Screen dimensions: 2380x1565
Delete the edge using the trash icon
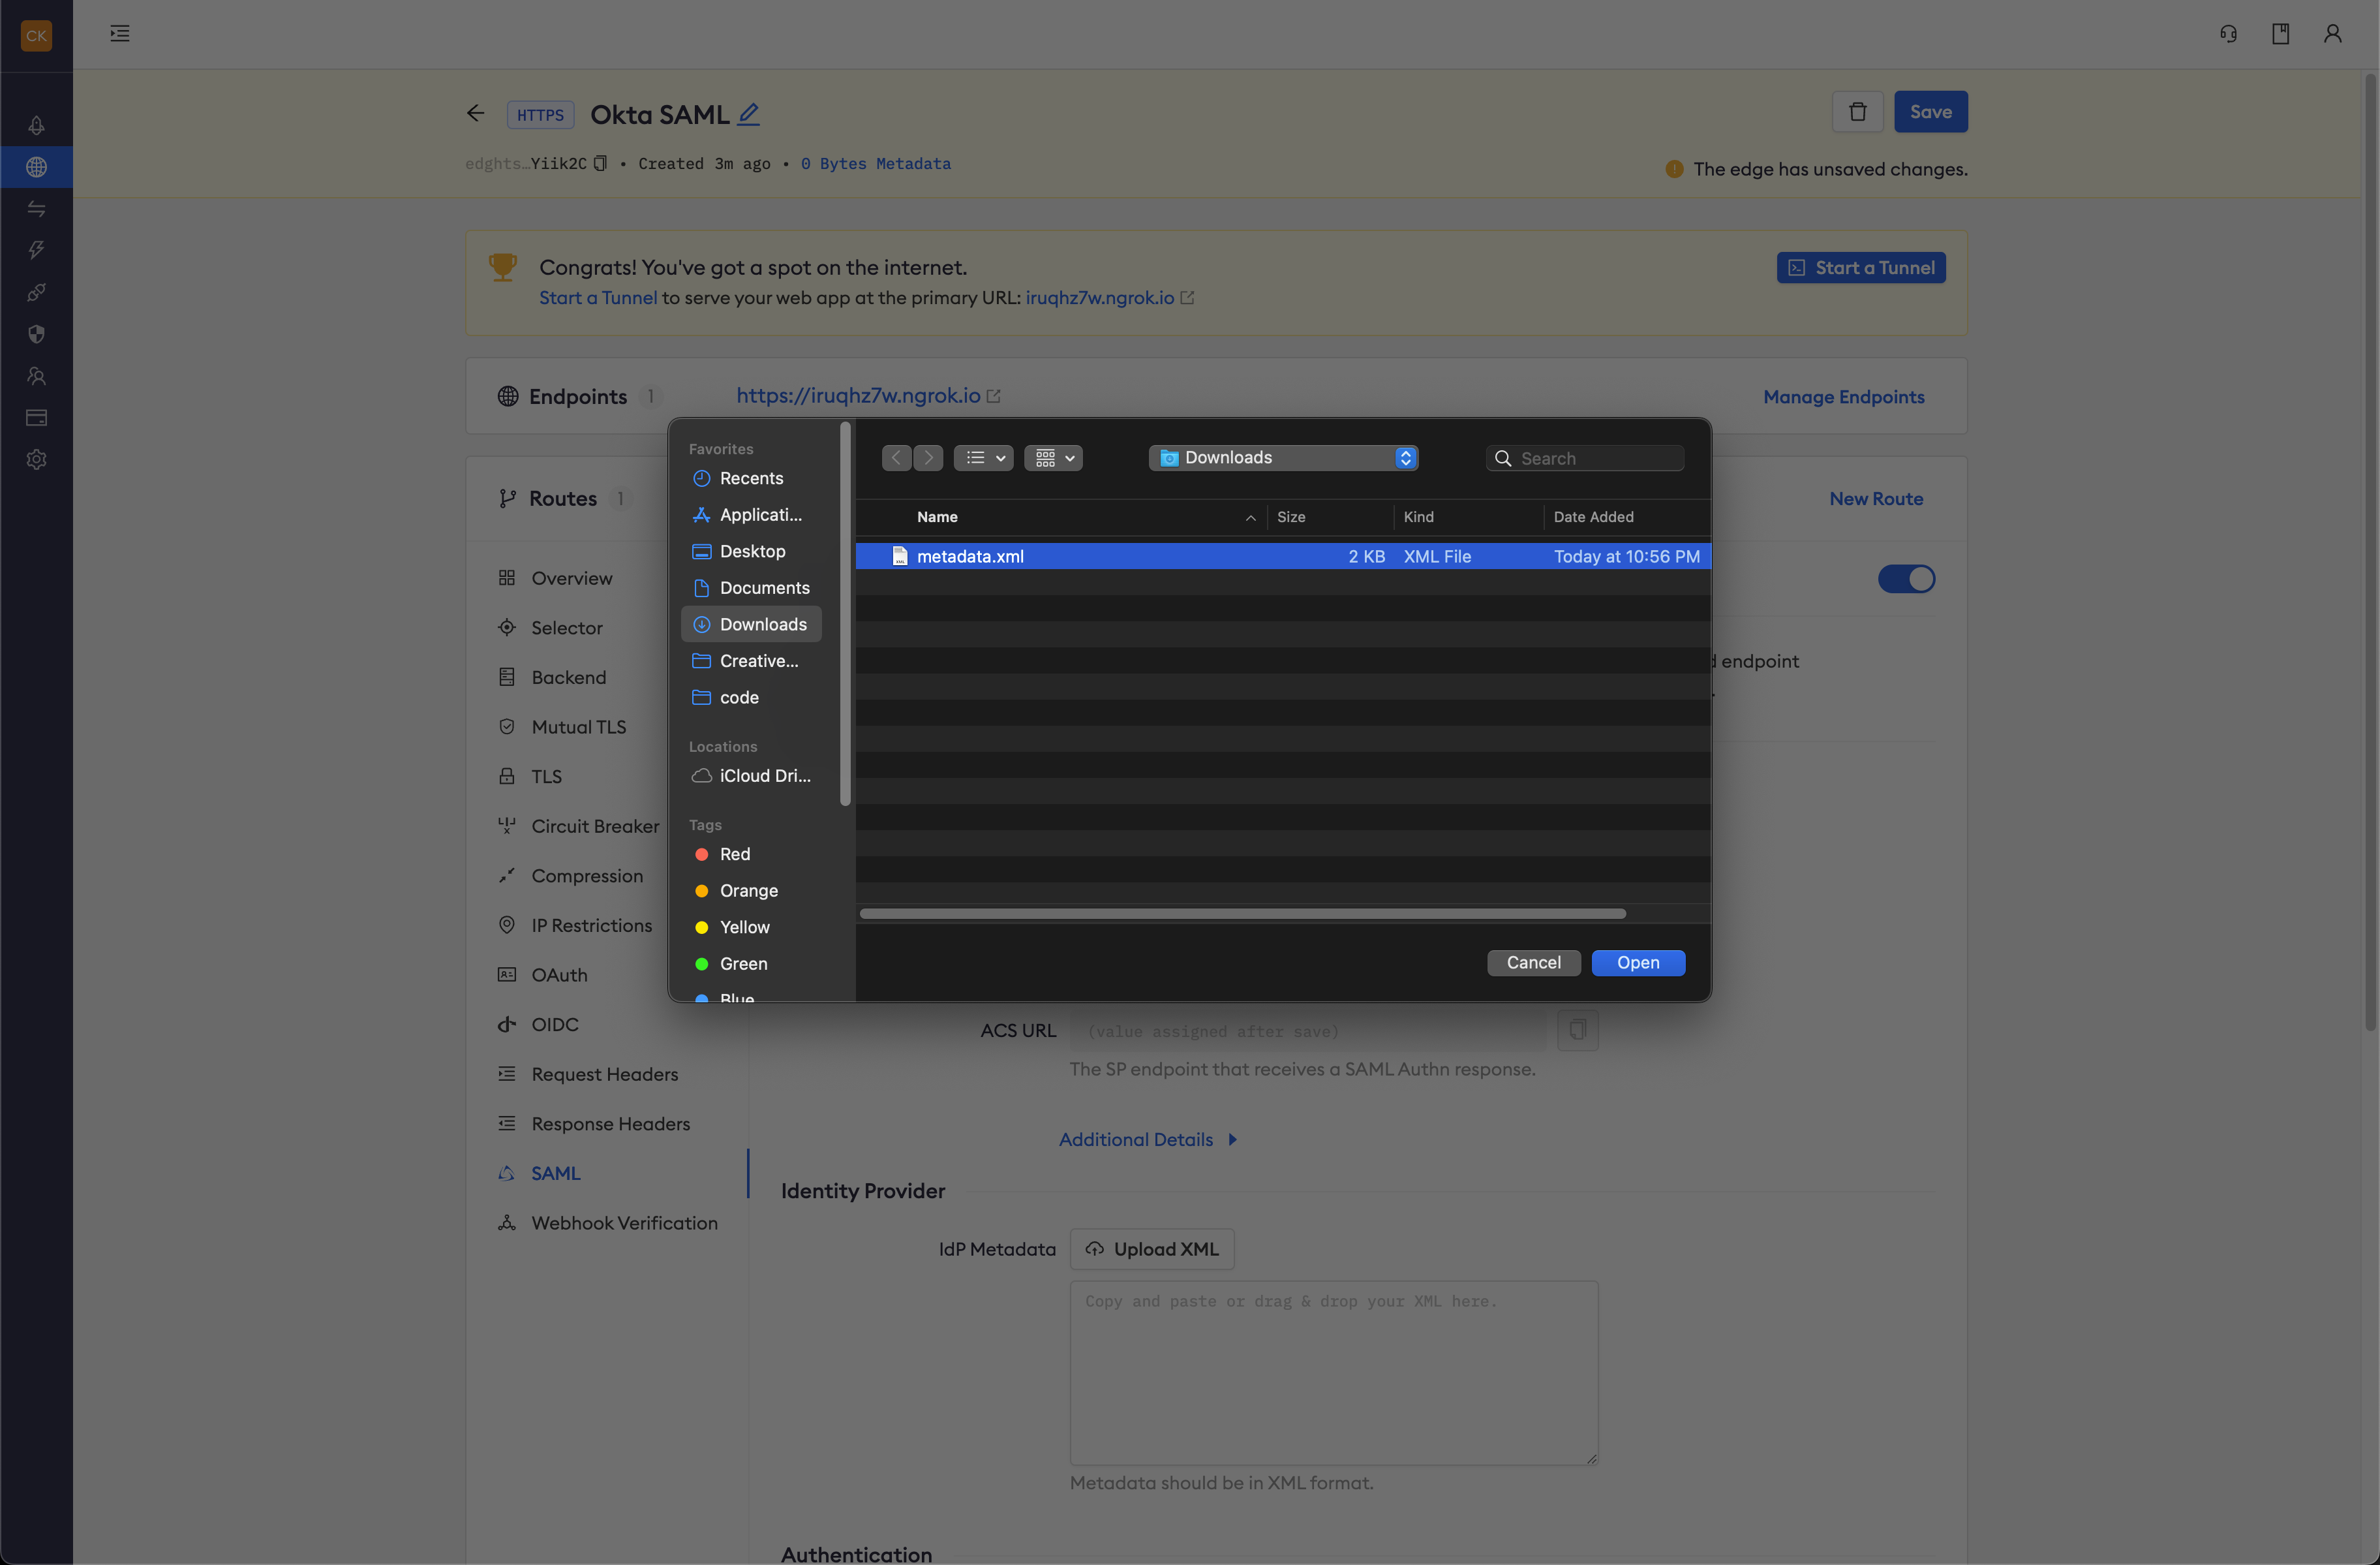[1857, 111]
